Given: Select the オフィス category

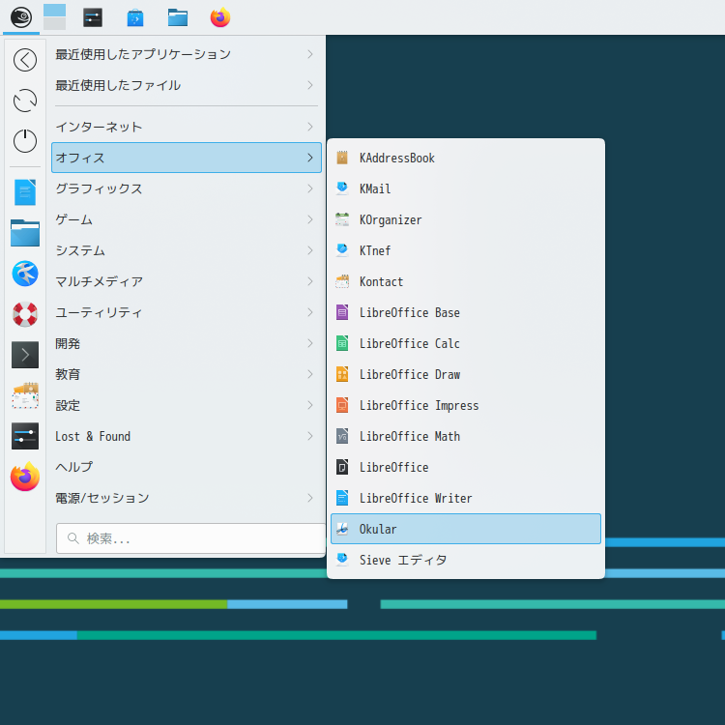Looking at the screenshot, I should pyautogui.click(x=187, y=158).
